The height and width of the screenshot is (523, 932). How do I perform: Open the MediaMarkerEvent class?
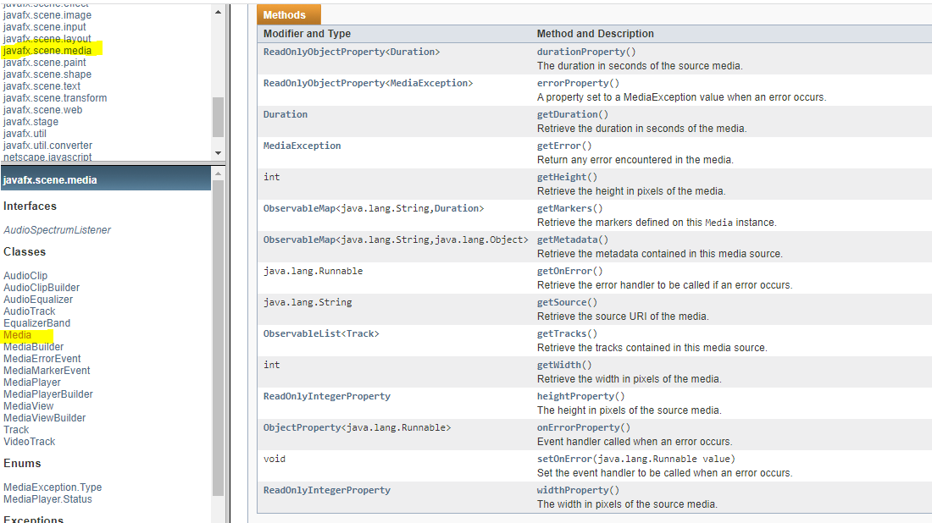coord(47,371)
